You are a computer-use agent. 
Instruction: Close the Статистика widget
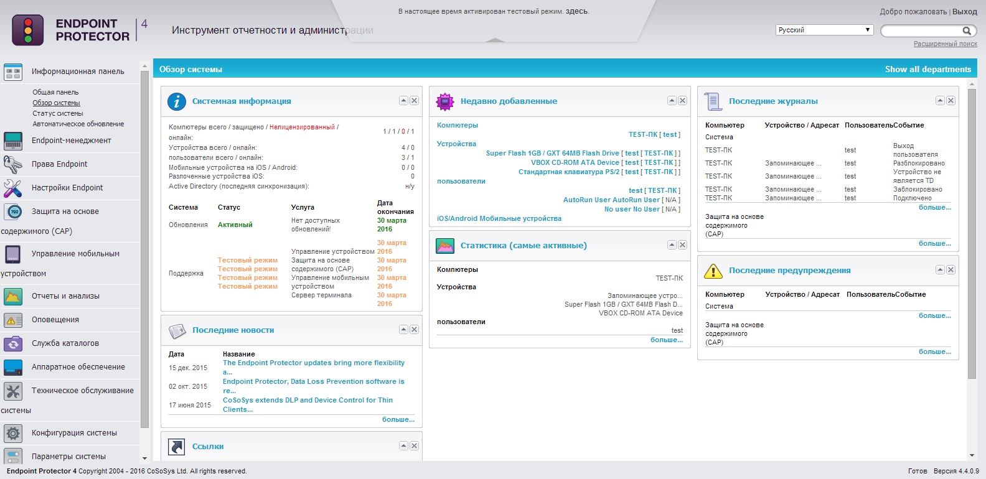683,245
